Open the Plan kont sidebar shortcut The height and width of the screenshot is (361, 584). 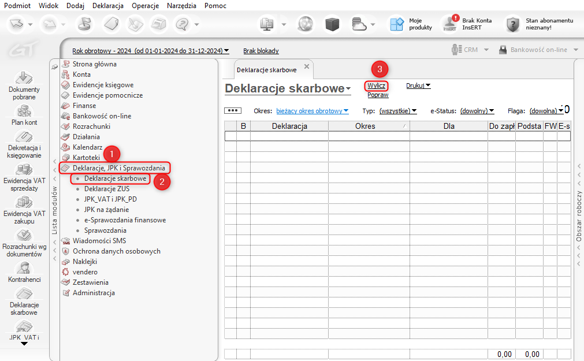(24, 115)
